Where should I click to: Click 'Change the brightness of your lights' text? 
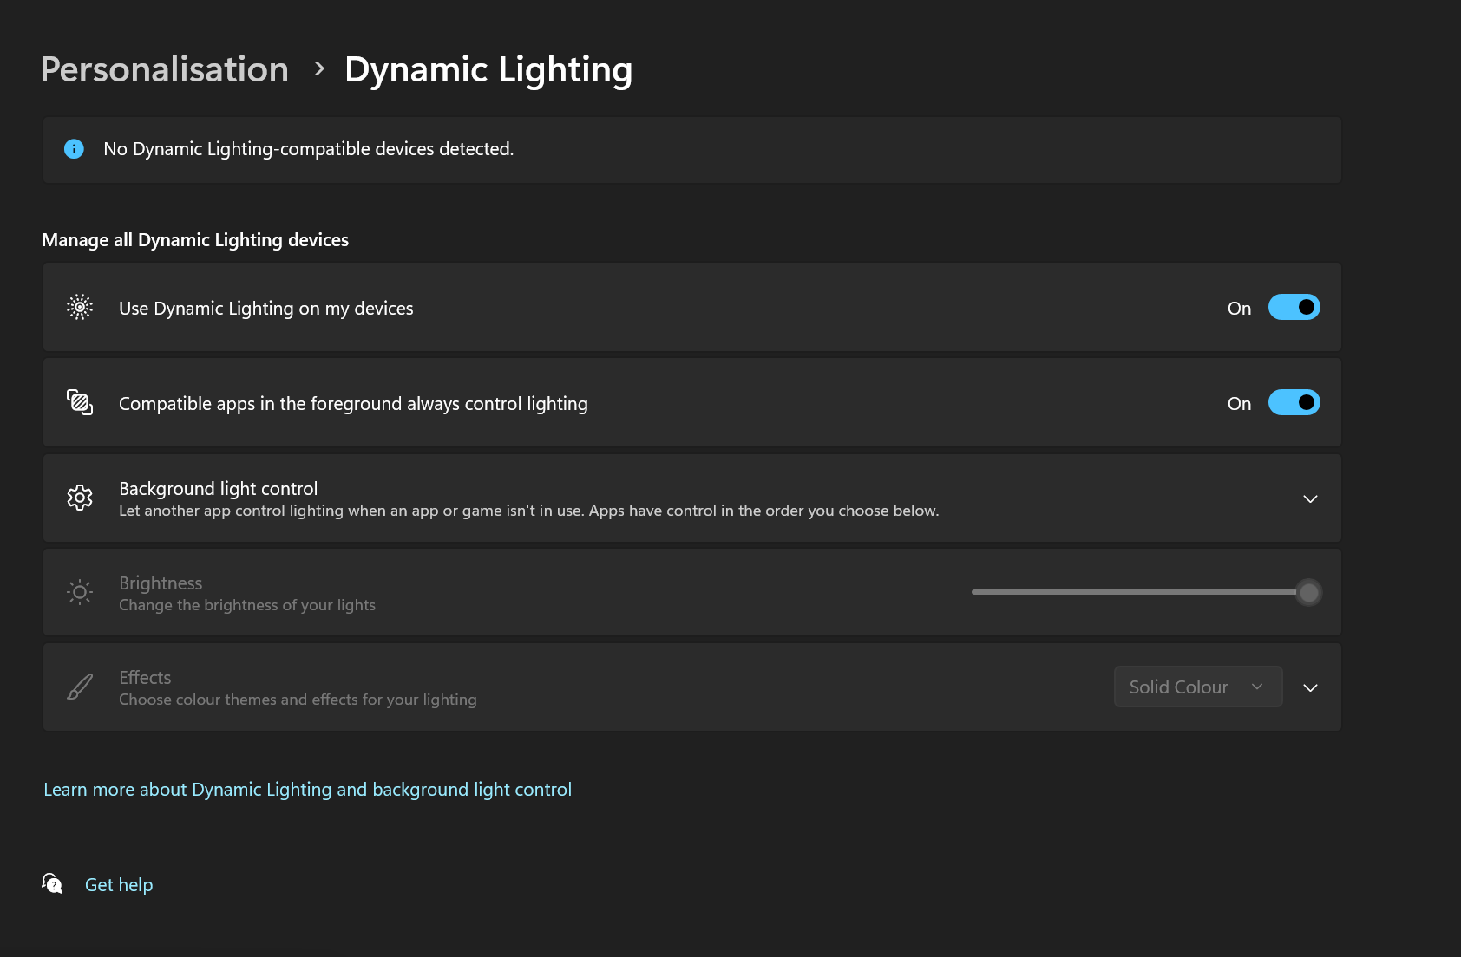[x=247, y=605]
